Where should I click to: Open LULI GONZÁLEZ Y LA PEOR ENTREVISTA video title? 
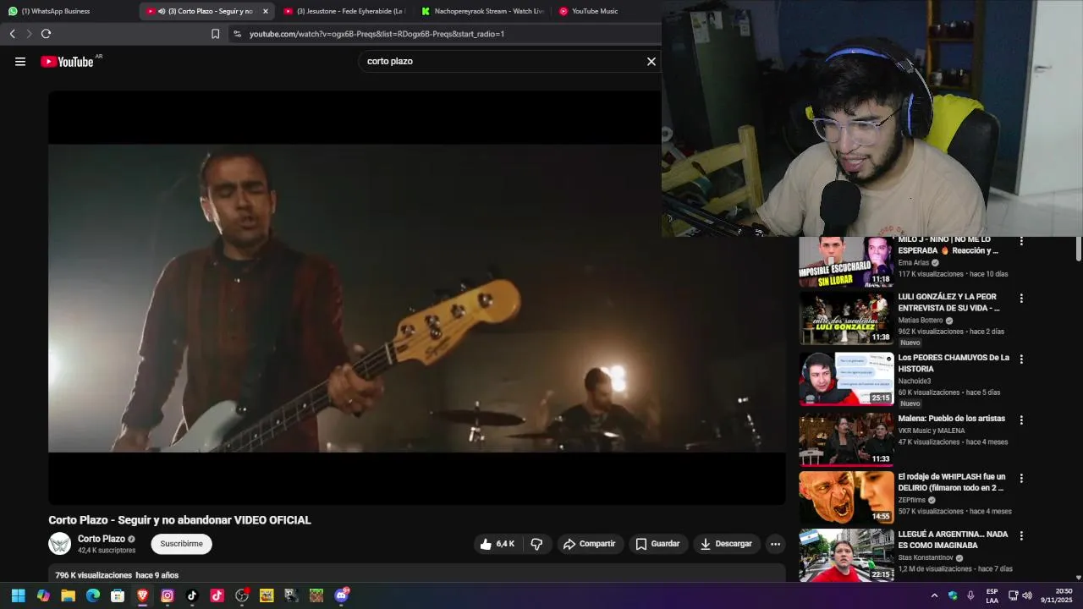(949, 302)
